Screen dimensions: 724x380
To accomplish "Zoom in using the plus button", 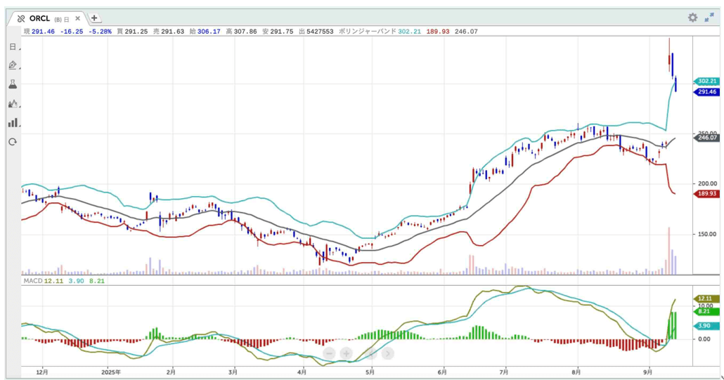I will [346, 353].
